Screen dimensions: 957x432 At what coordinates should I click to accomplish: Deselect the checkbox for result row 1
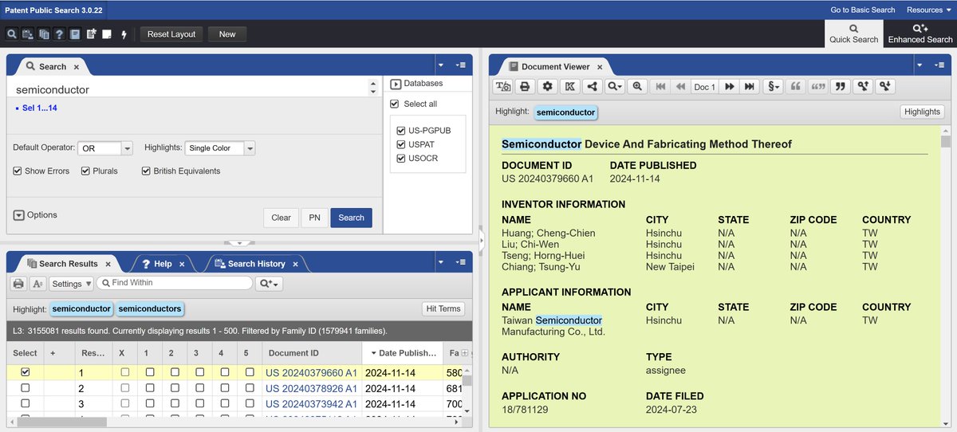(x=25, y=372)
